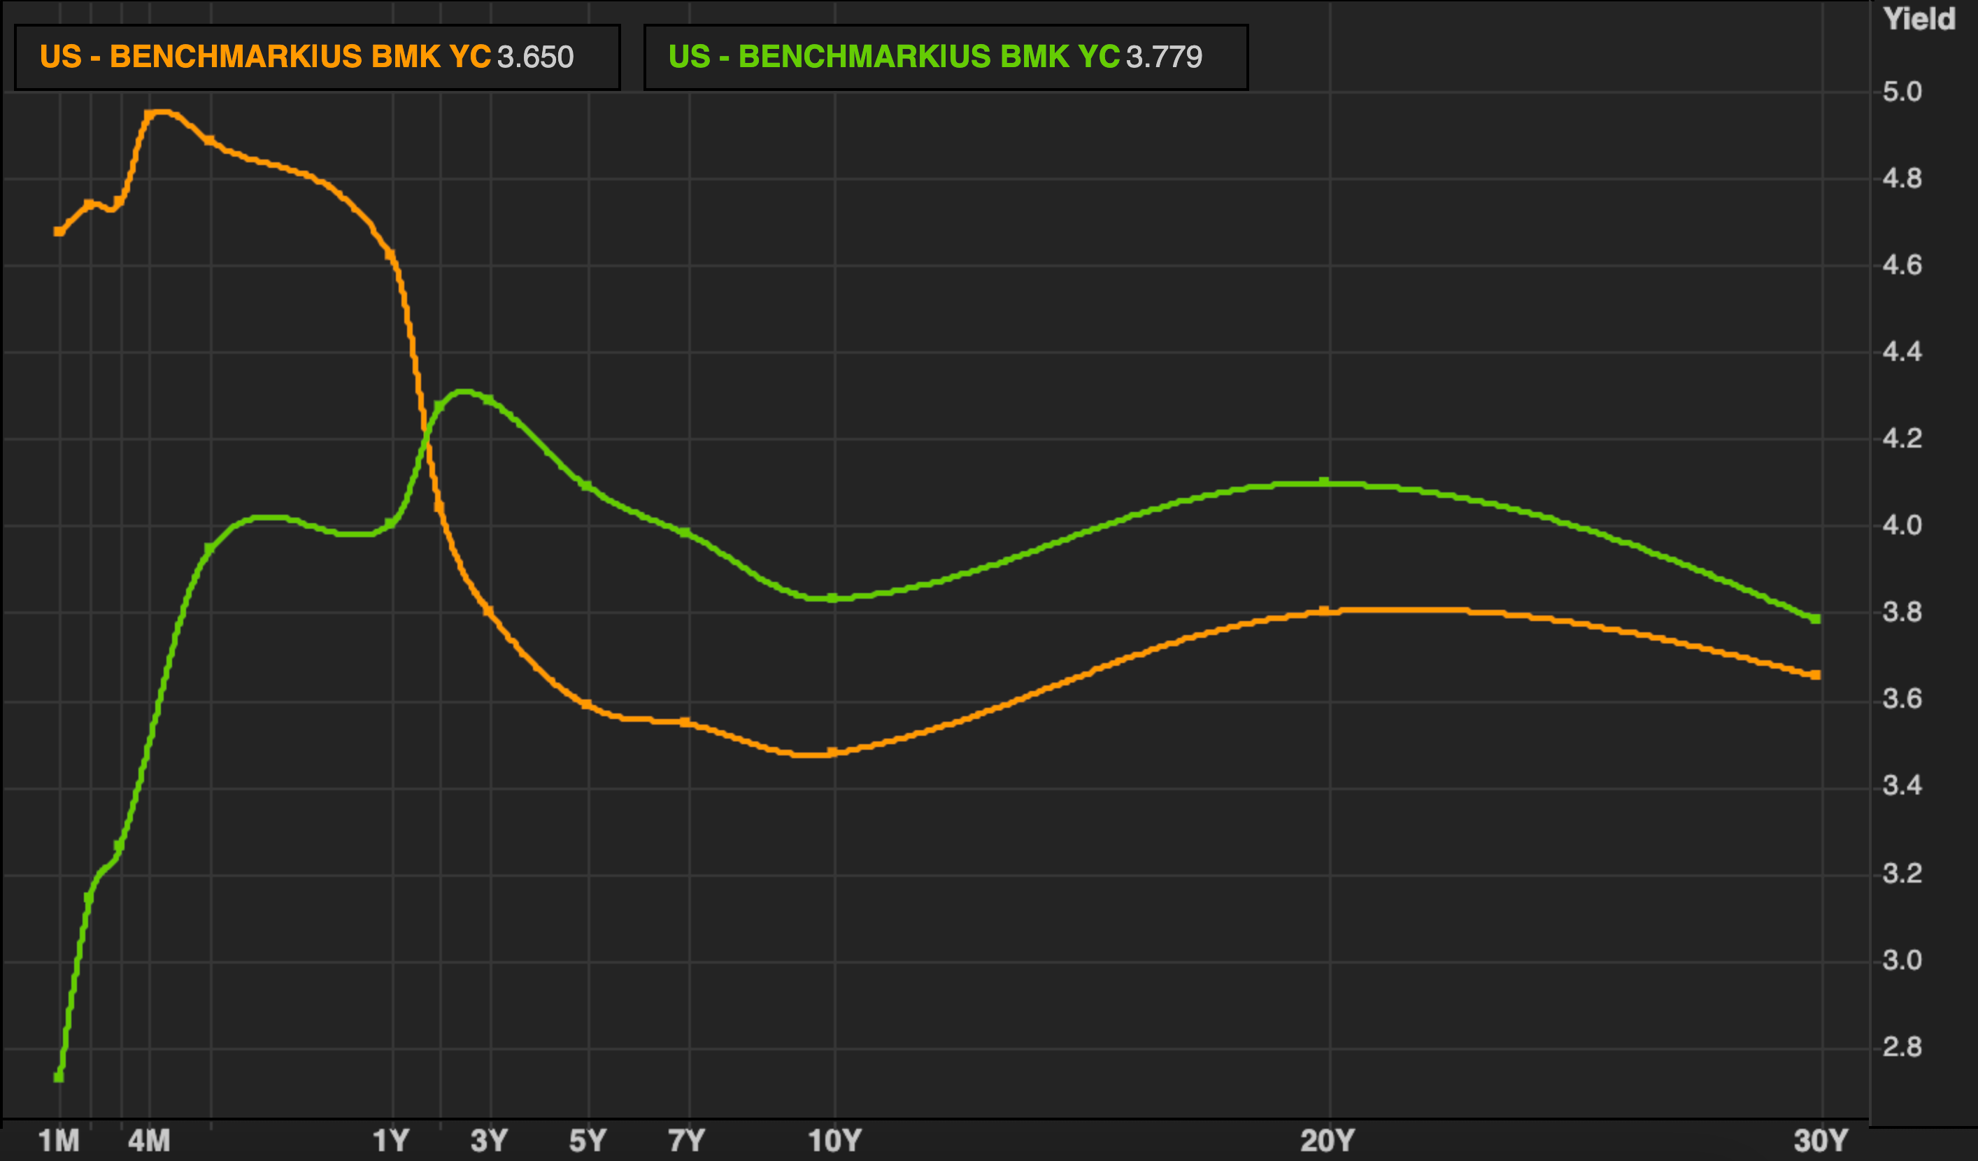Select the orange data point at 10Y
Screen dimensions: 1978x1161
(833, 752)
